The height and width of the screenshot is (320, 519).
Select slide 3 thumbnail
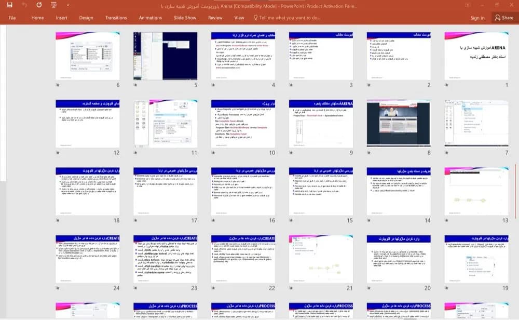coord(321,56)
